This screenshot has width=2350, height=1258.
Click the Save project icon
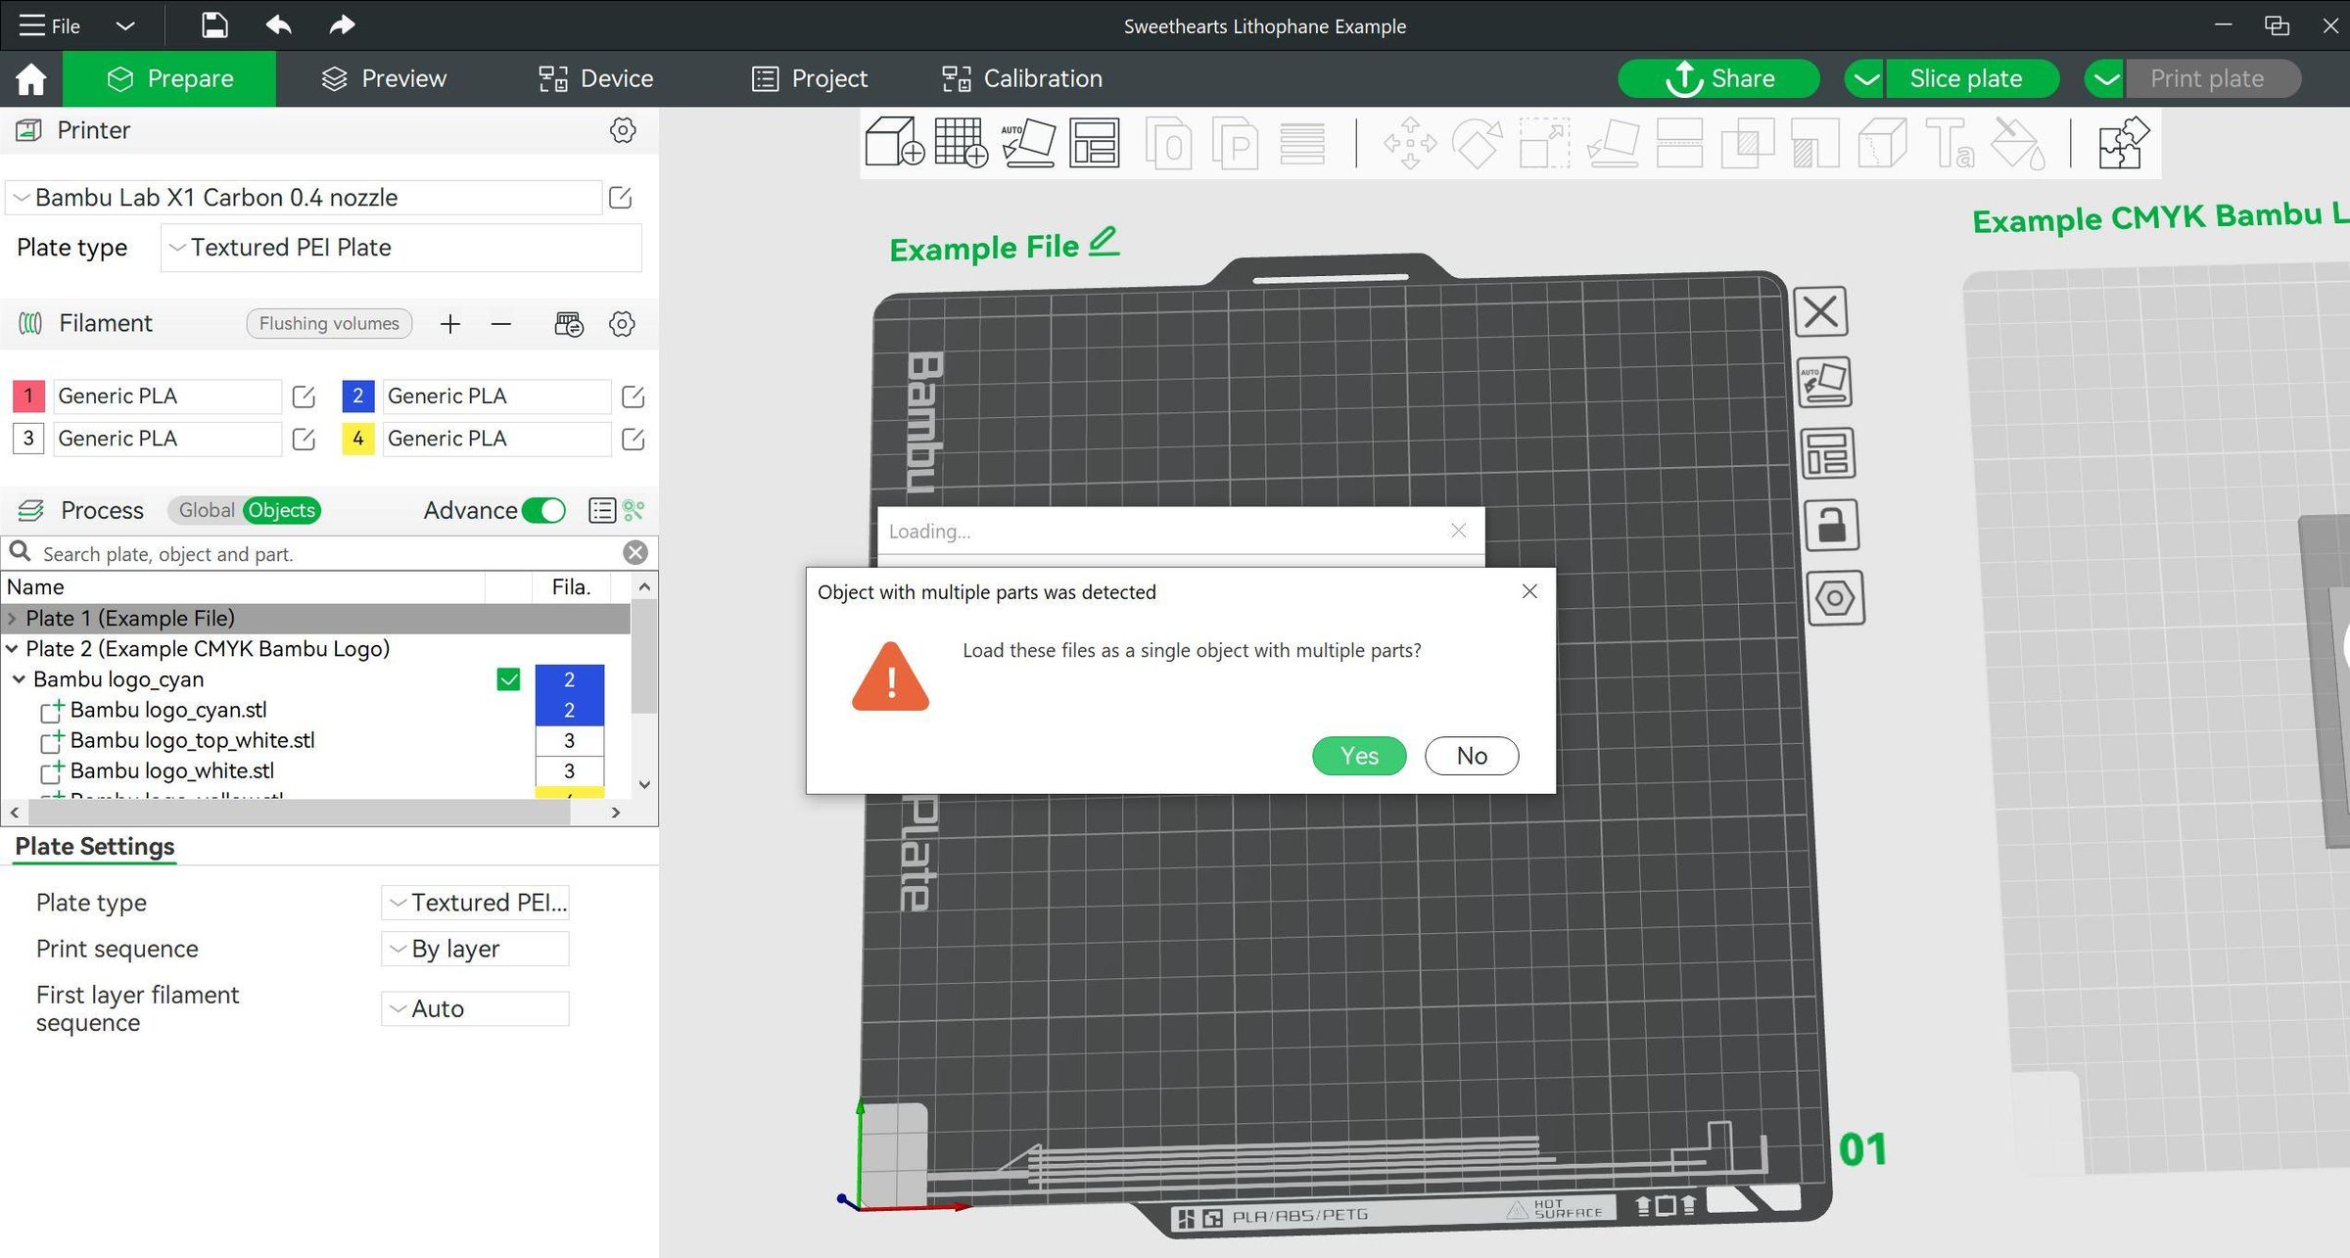pyautogui.click(x=214, y=25)
